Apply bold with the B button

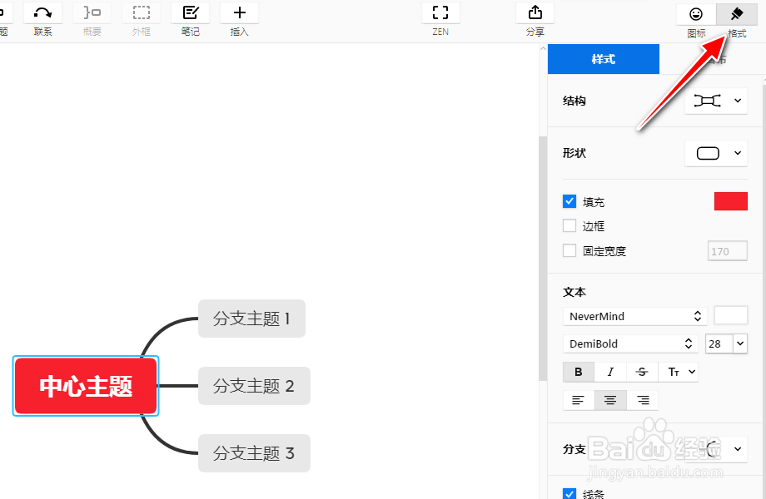[x=578, y=372]
